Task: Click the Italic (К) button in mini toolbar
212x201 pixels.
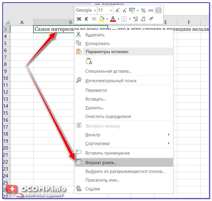Action: tap(86, 19)
